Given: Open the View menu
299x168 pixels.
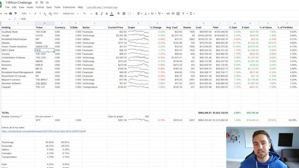Looking at the screenshot, I should click(21, 7).
